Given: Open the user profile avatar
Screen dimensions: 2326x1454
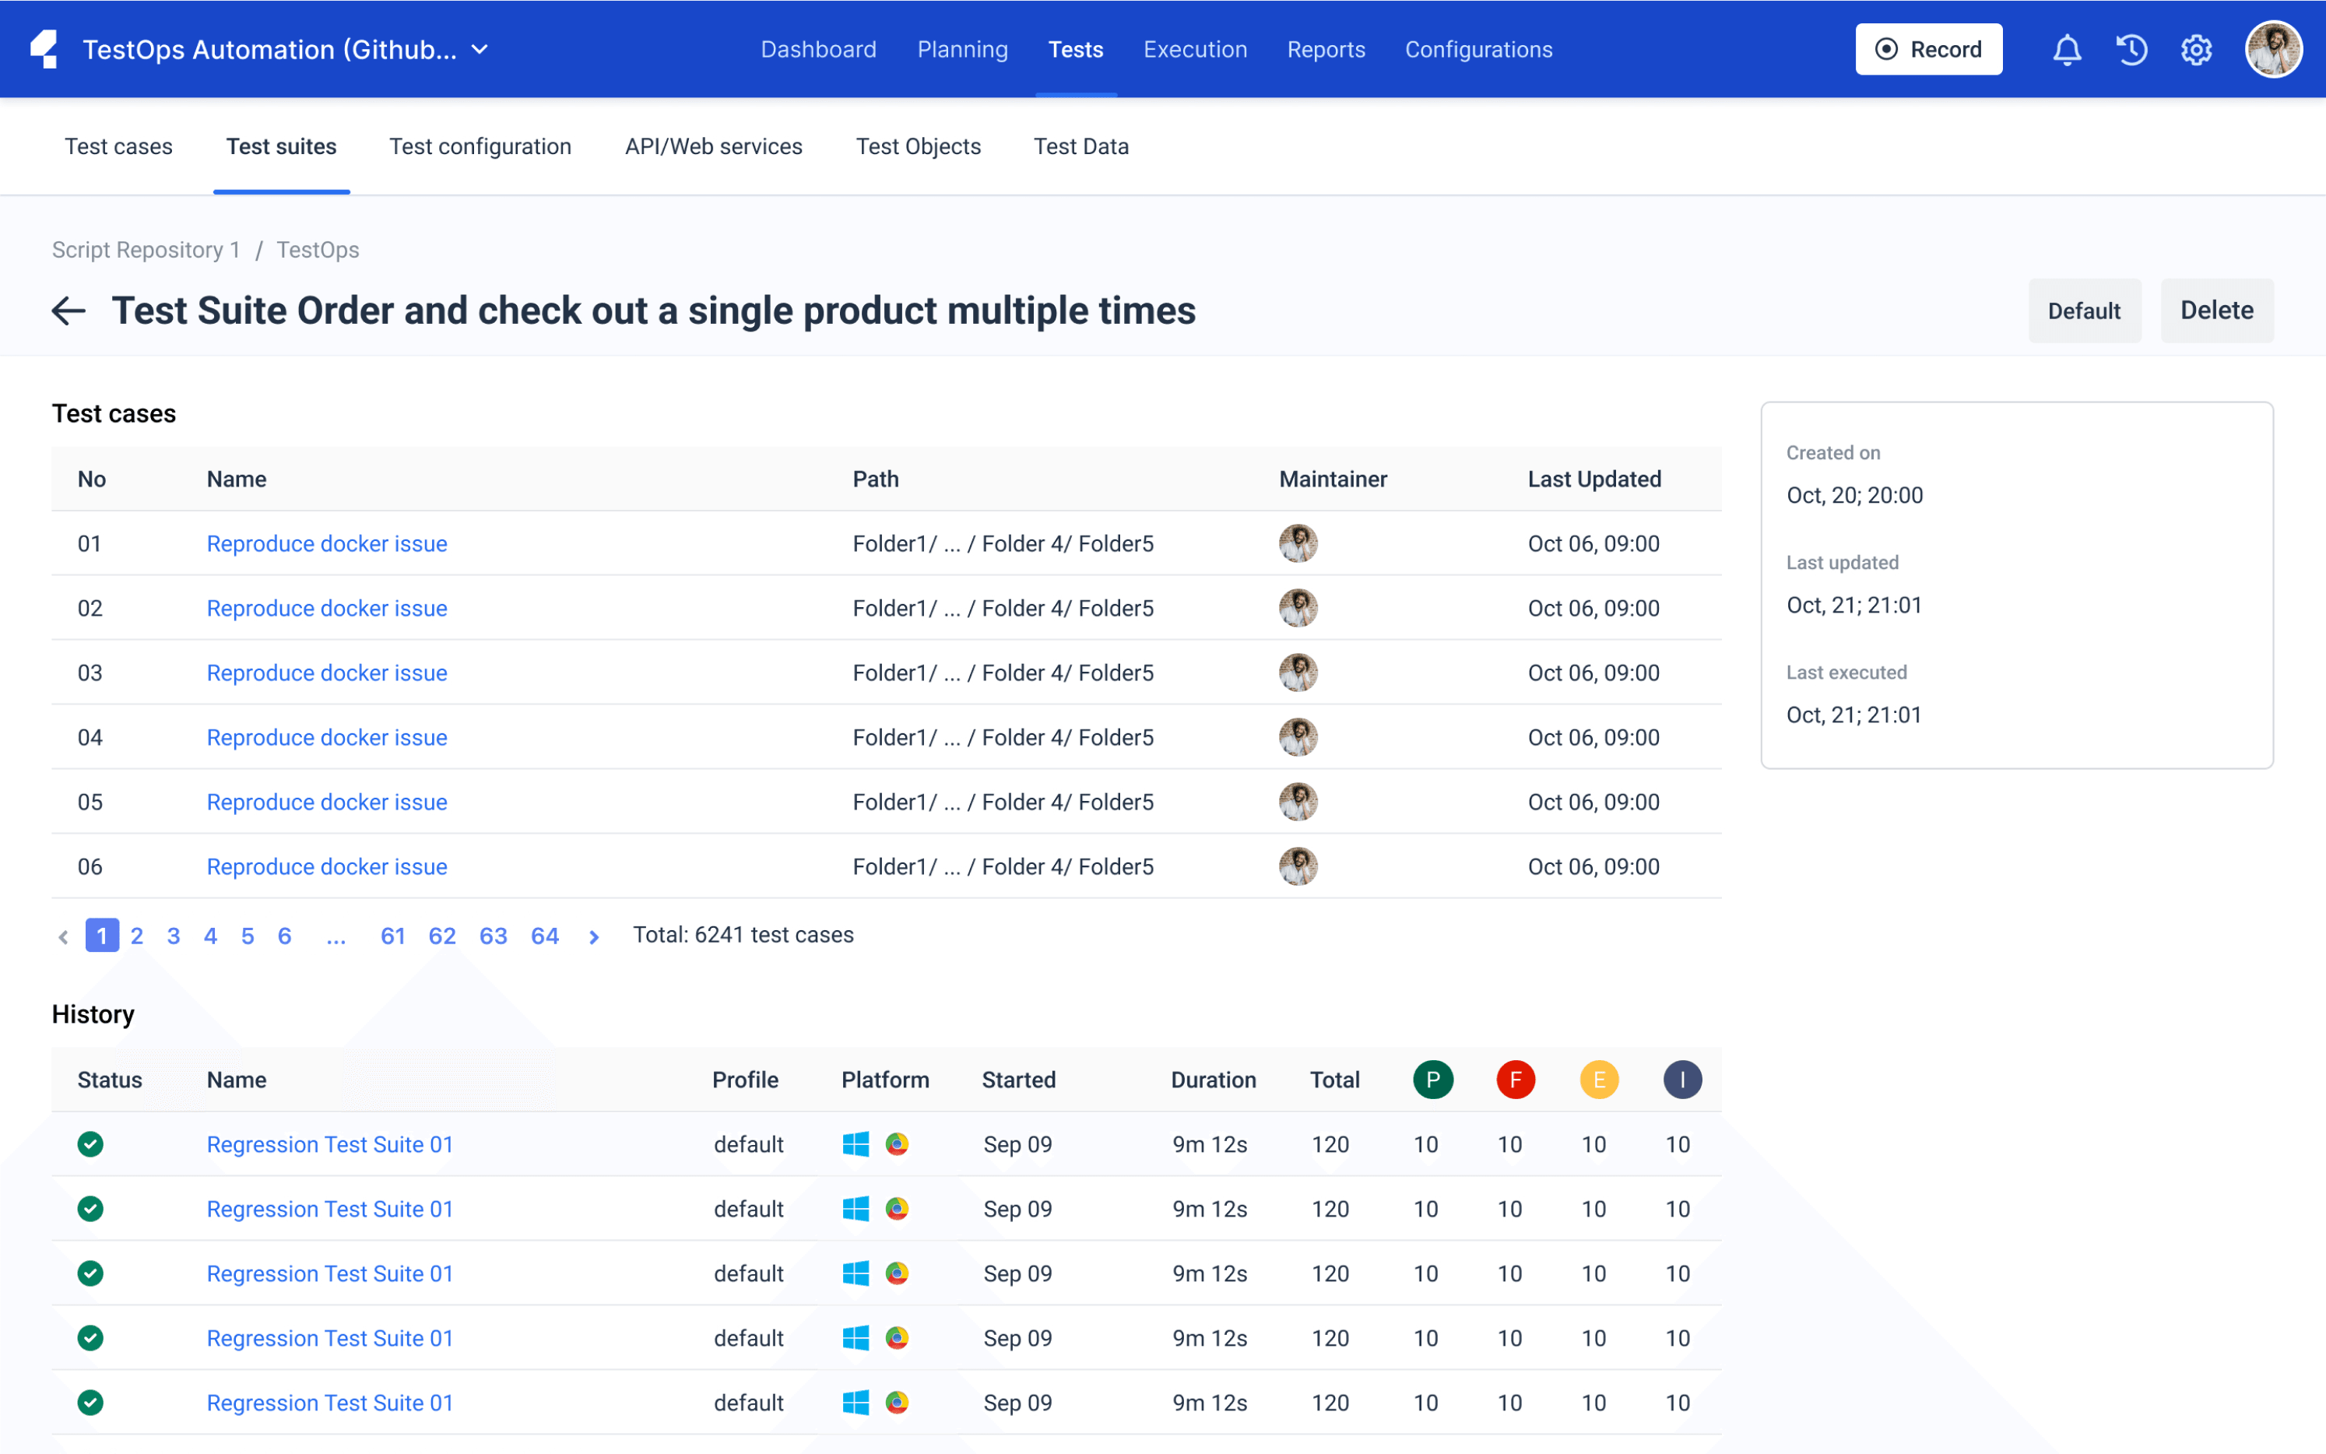Looking at the screenshot, I should pyautogui.click(x=2273, y=49).
